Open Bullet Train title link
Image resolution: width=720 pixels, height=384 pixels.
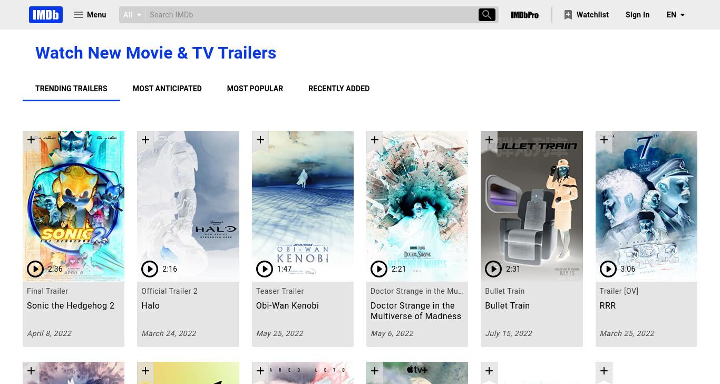coord(507,305)
